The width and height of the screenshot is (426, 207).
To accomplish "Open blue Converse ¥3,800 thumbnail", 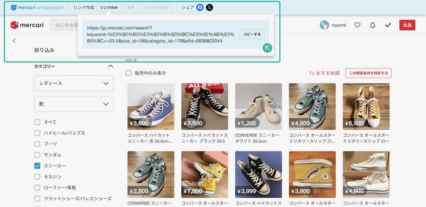I will [x=151, y=106].
